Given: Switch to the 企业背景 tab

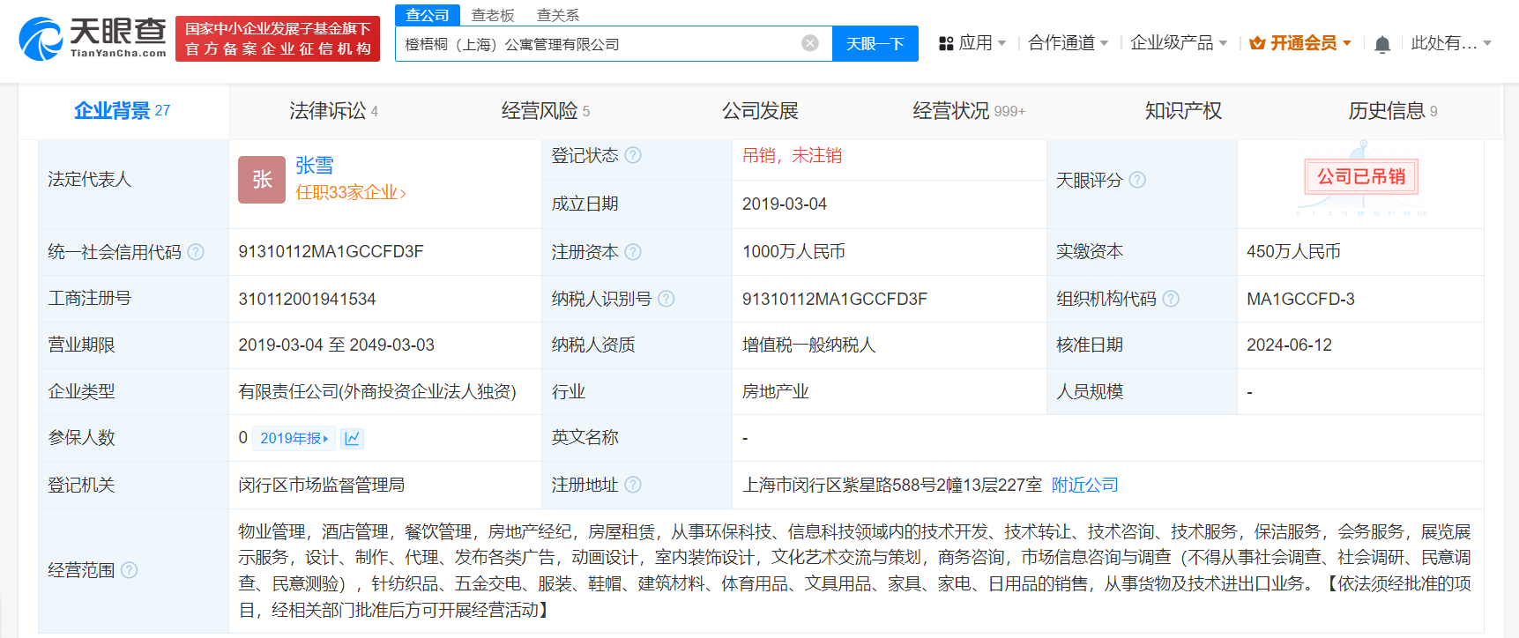Looking at the screenshot, I should pos(123,111).
